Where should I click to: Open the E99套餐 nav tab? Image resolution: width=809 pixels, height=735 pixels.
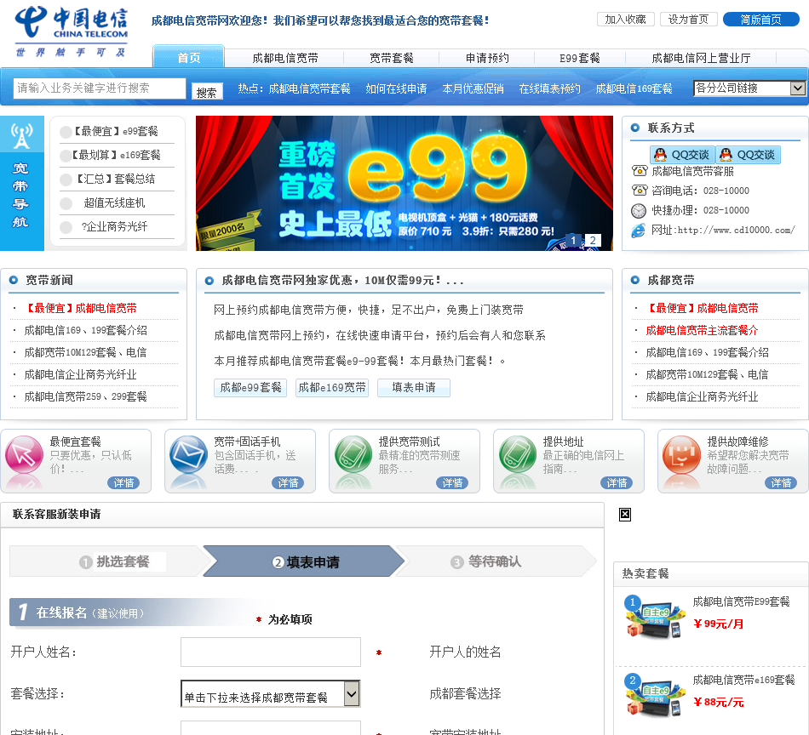tap(579, 58)
